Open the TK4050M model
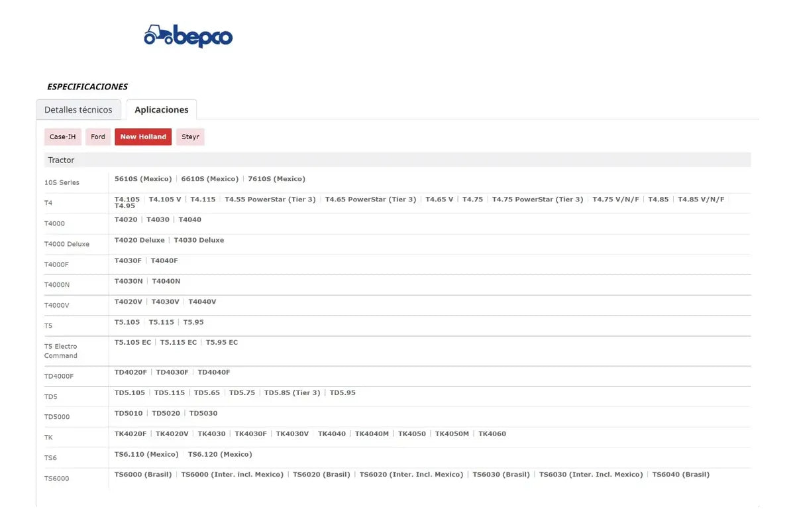Viewport: 795px width, 531px height. tap(452, 435)
